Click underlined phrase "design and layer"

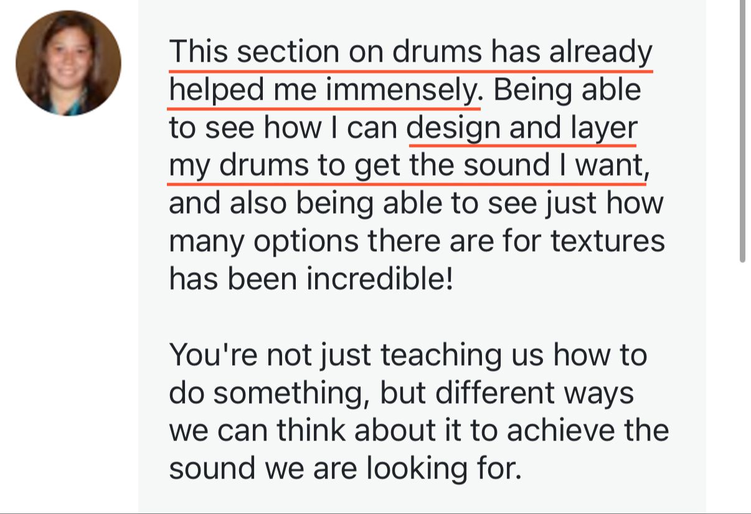tap(522, 128)
